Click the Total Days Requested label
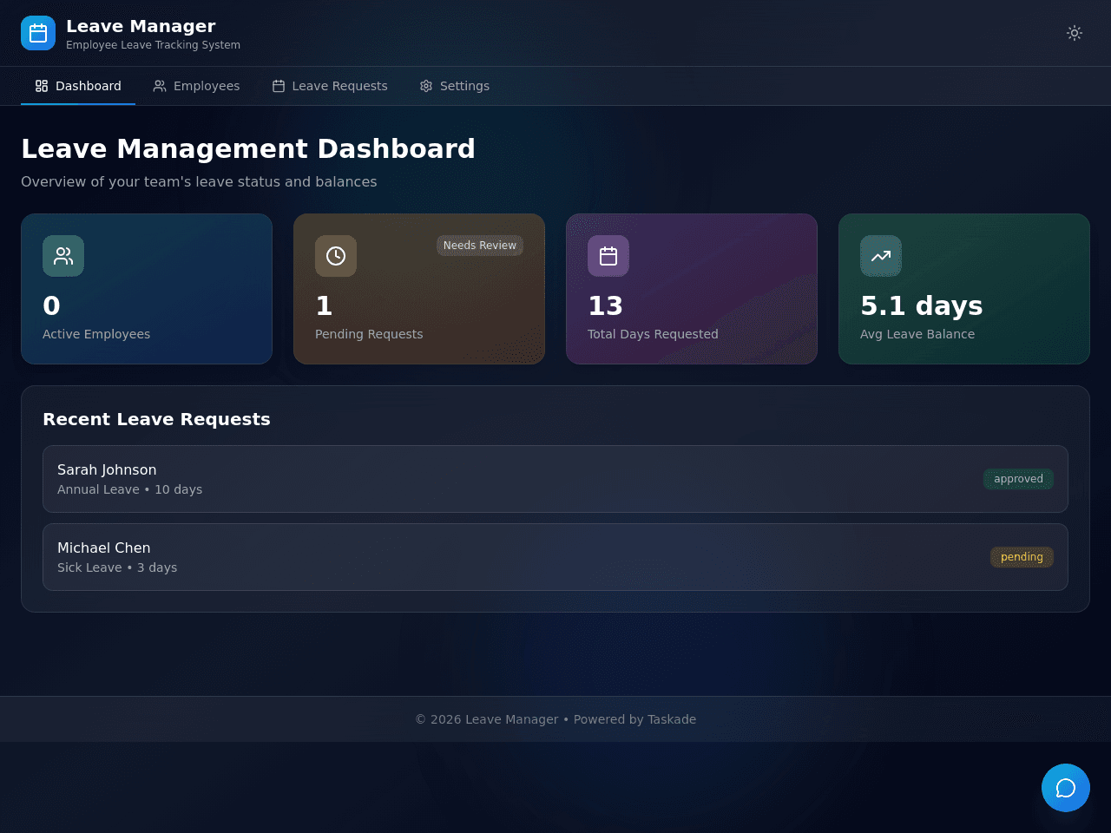Screen dimensions: 1111x833 [653, 334]
